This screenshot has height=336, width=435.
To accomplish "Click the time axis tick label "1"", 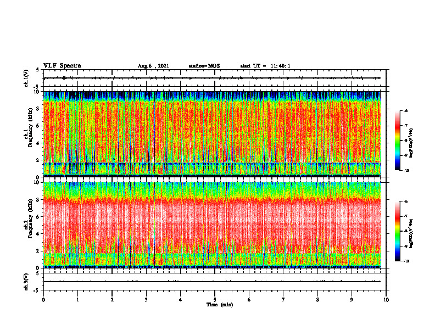I will pos(77,300).
